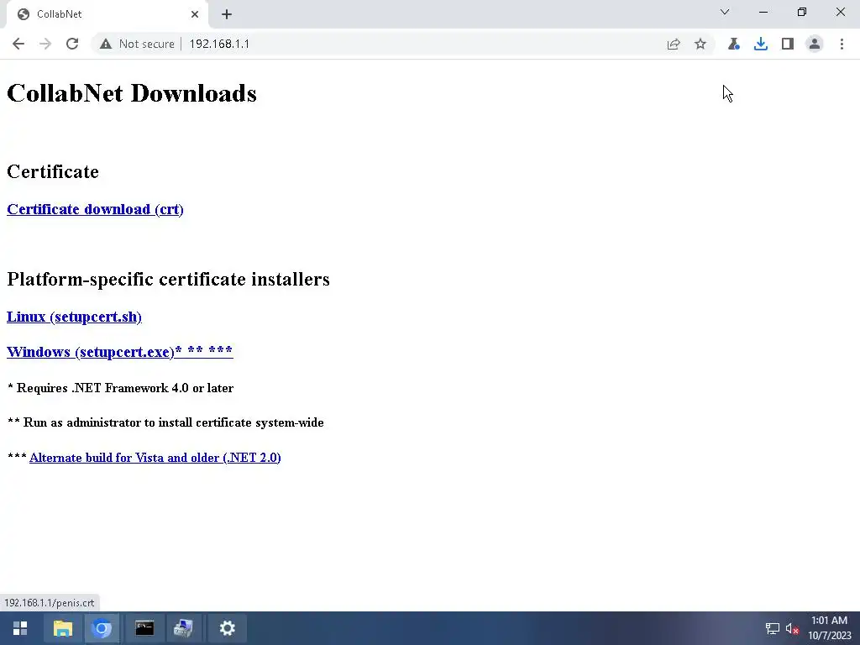
Task: Reload the current page
Action: tap(72, 44)
